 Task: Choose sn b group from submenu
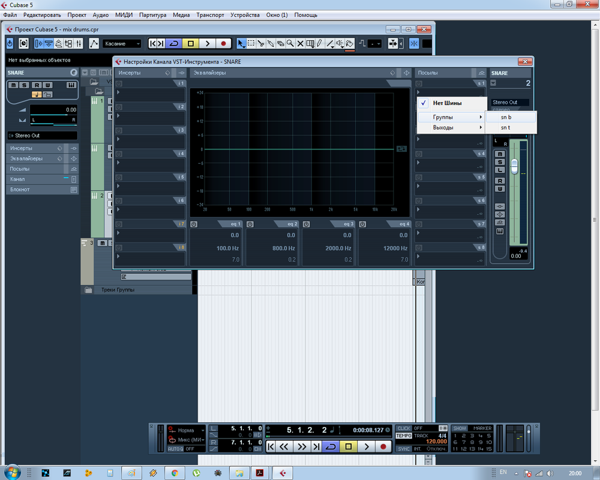click(x=511, y=117)
